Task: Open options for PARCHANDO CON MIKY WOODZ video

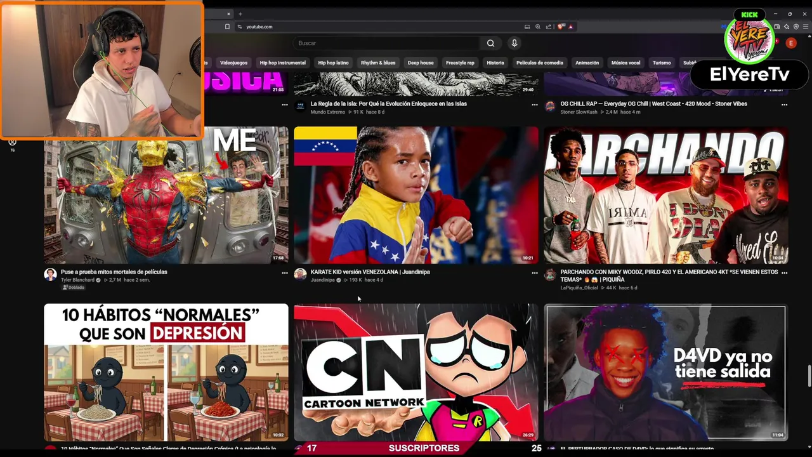Action: [785, 272]
